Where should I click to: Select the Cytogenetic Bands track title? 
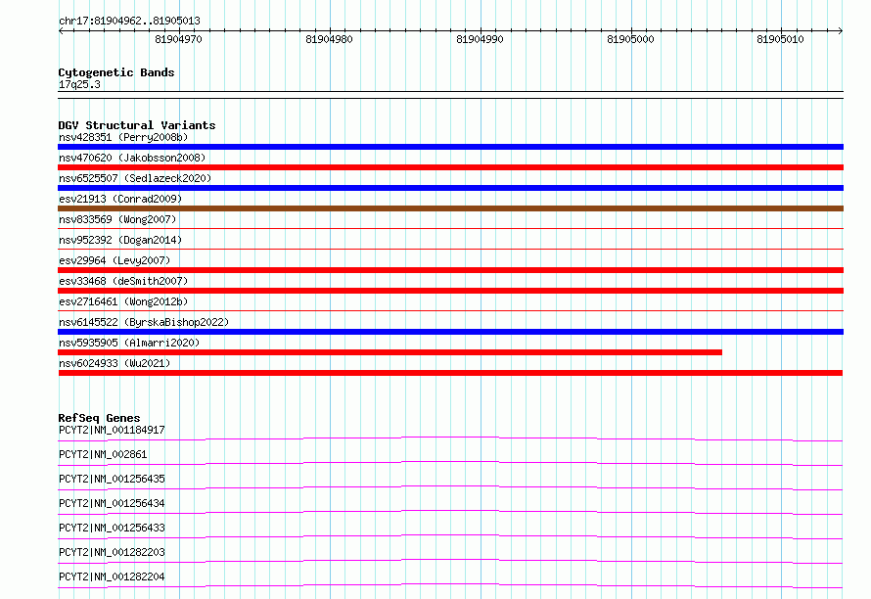(116, 72)
